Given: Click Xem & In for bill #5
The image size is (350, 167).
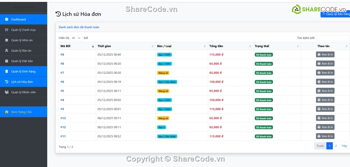Looking at the screenshot, I should pyautogui.click(x=325, y=91).
